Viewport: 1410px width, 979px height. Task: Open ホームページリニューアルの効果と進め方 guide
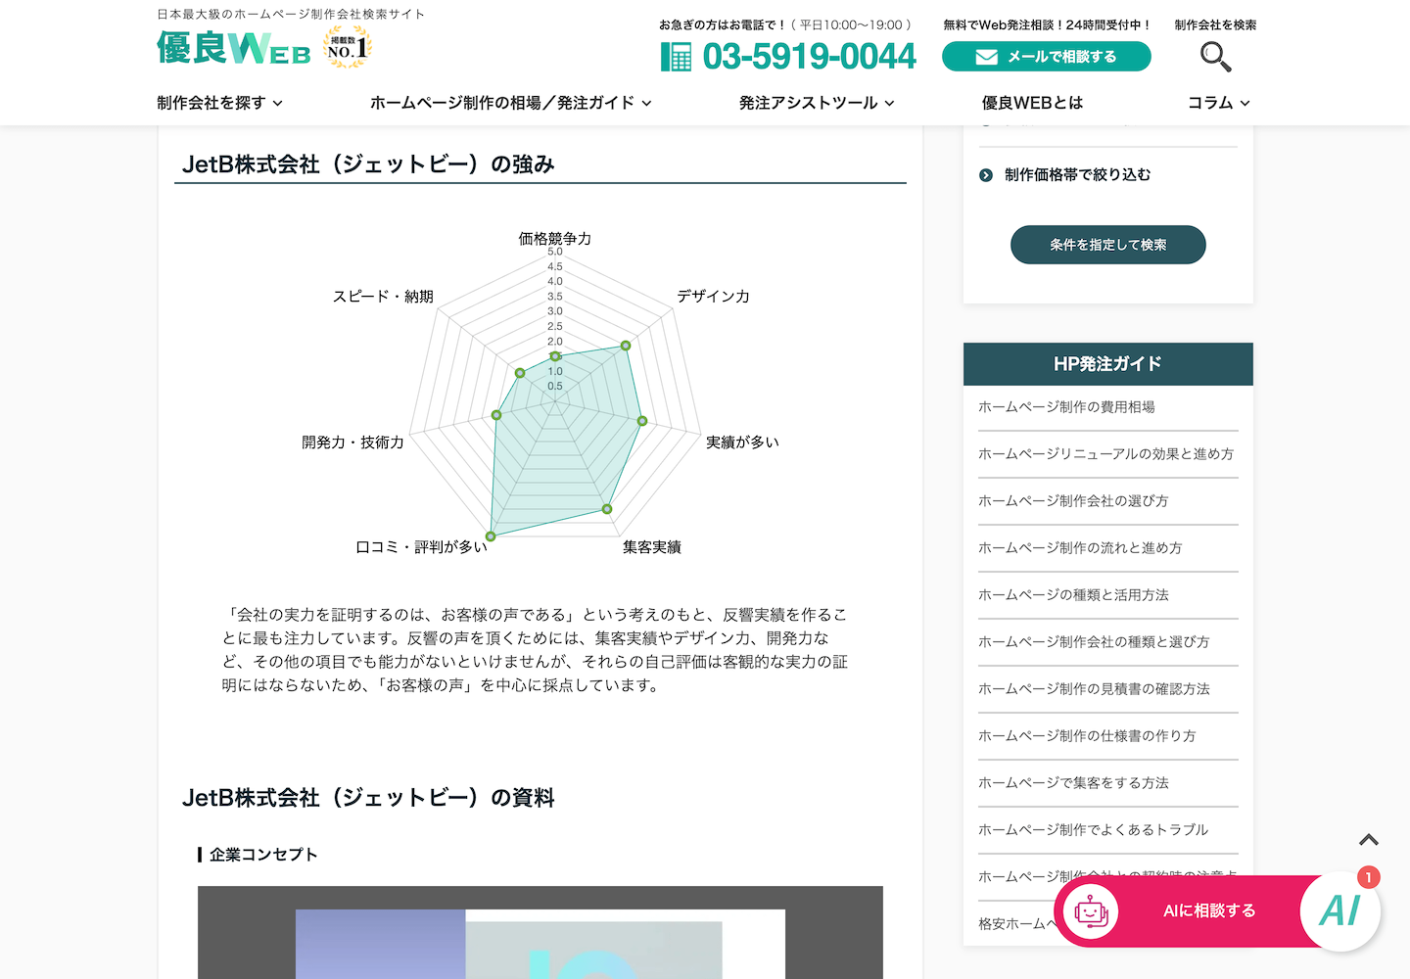[1106, 454]
